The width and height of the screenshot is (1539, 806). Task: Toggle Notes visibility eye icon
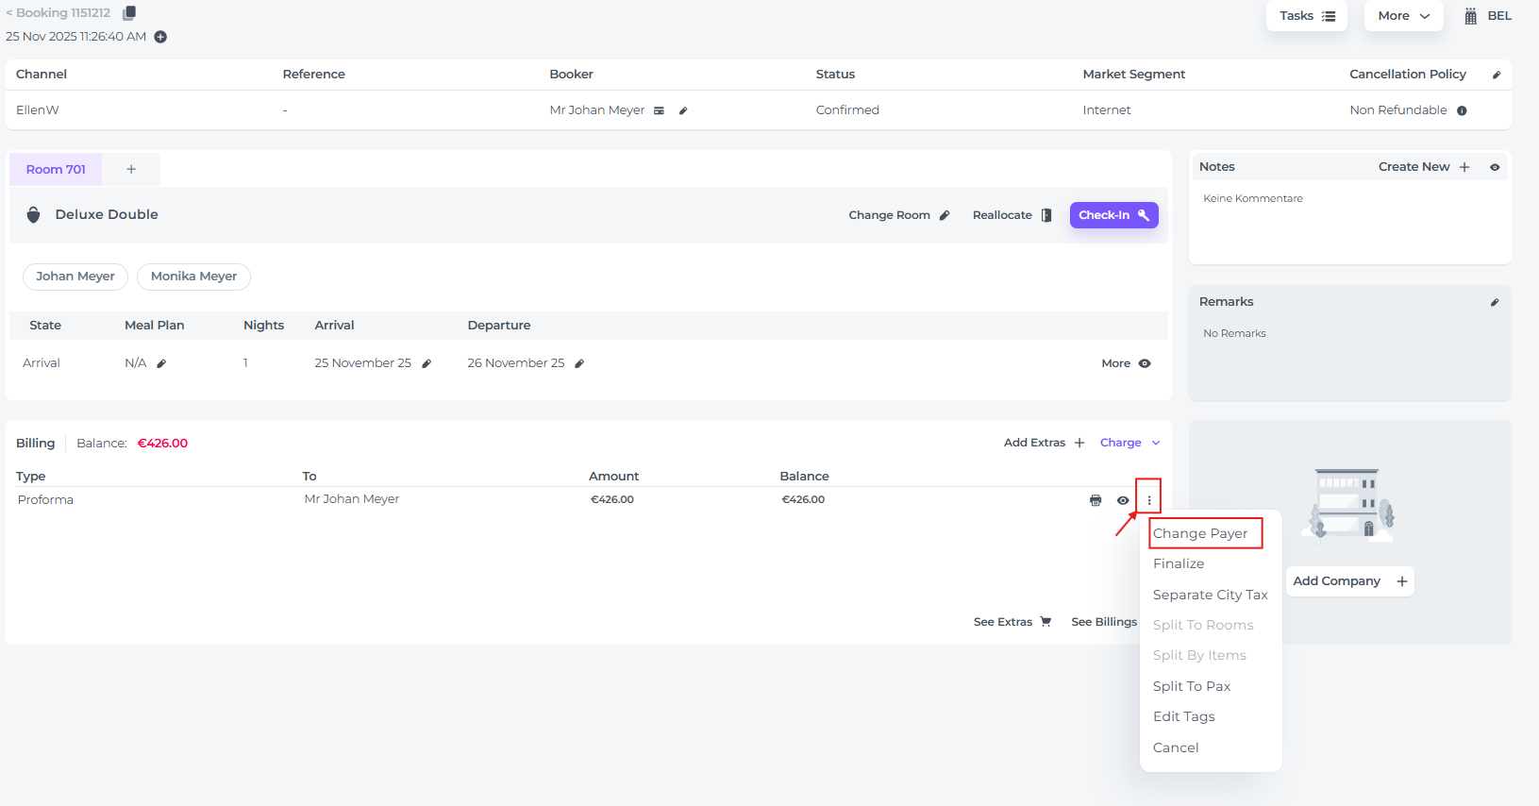coord(1495,167)
